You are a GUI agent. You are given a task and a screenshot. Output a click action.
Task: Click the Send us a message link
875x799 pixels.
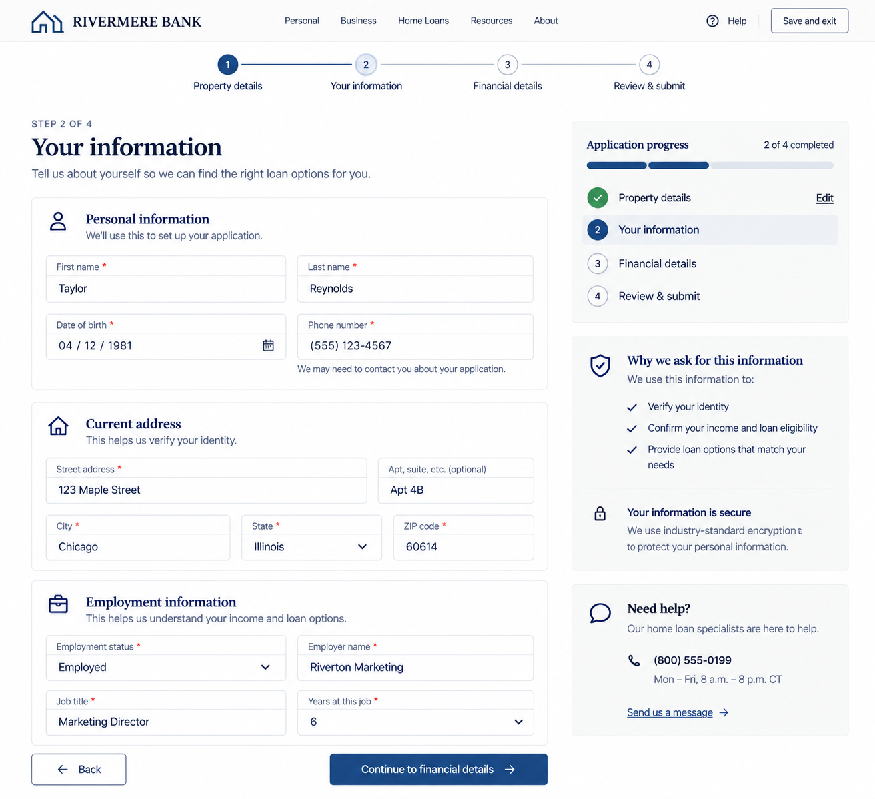[670, 713]
